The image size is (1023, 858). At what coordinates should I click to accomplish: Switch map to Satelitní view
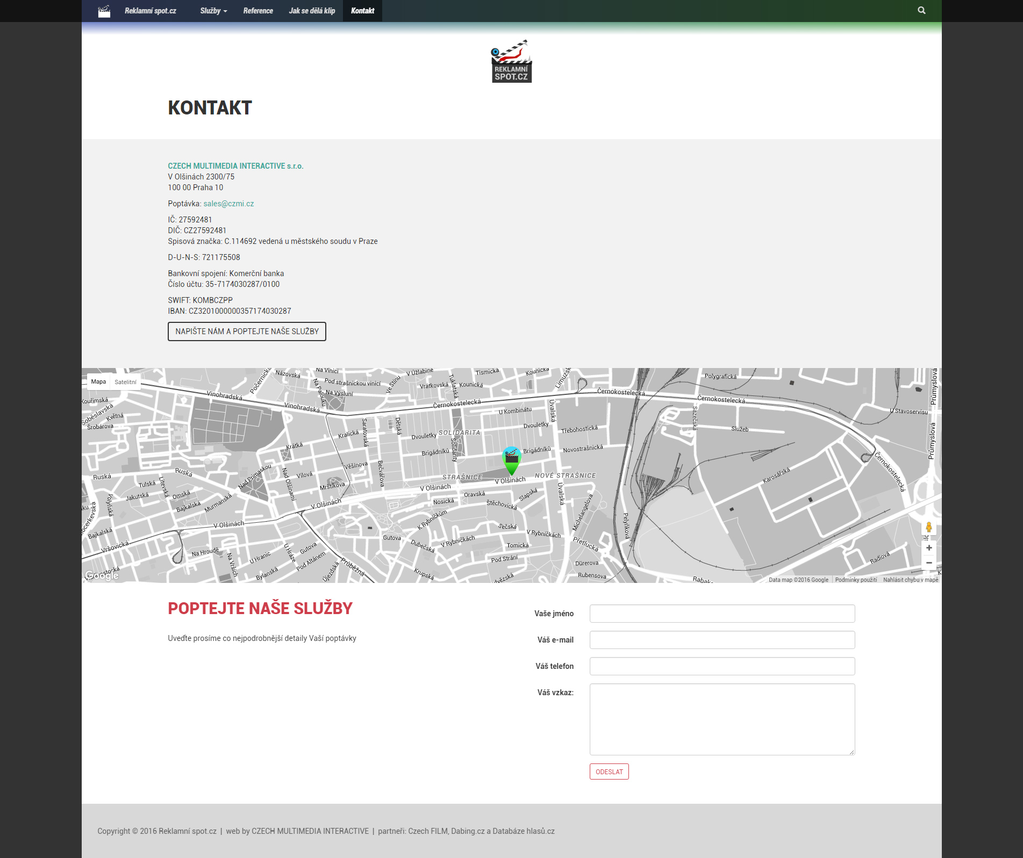point(125,382)
